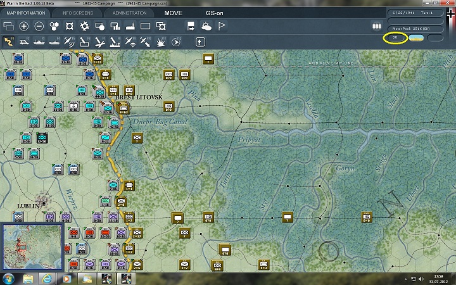Open the Windows Start button
The image size is (456, 285).
point(8,279)
